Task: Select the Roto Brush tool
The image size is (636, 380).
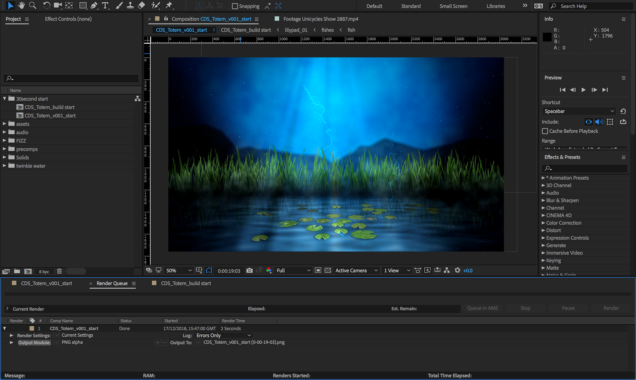Action: click(x=155, y=5)
